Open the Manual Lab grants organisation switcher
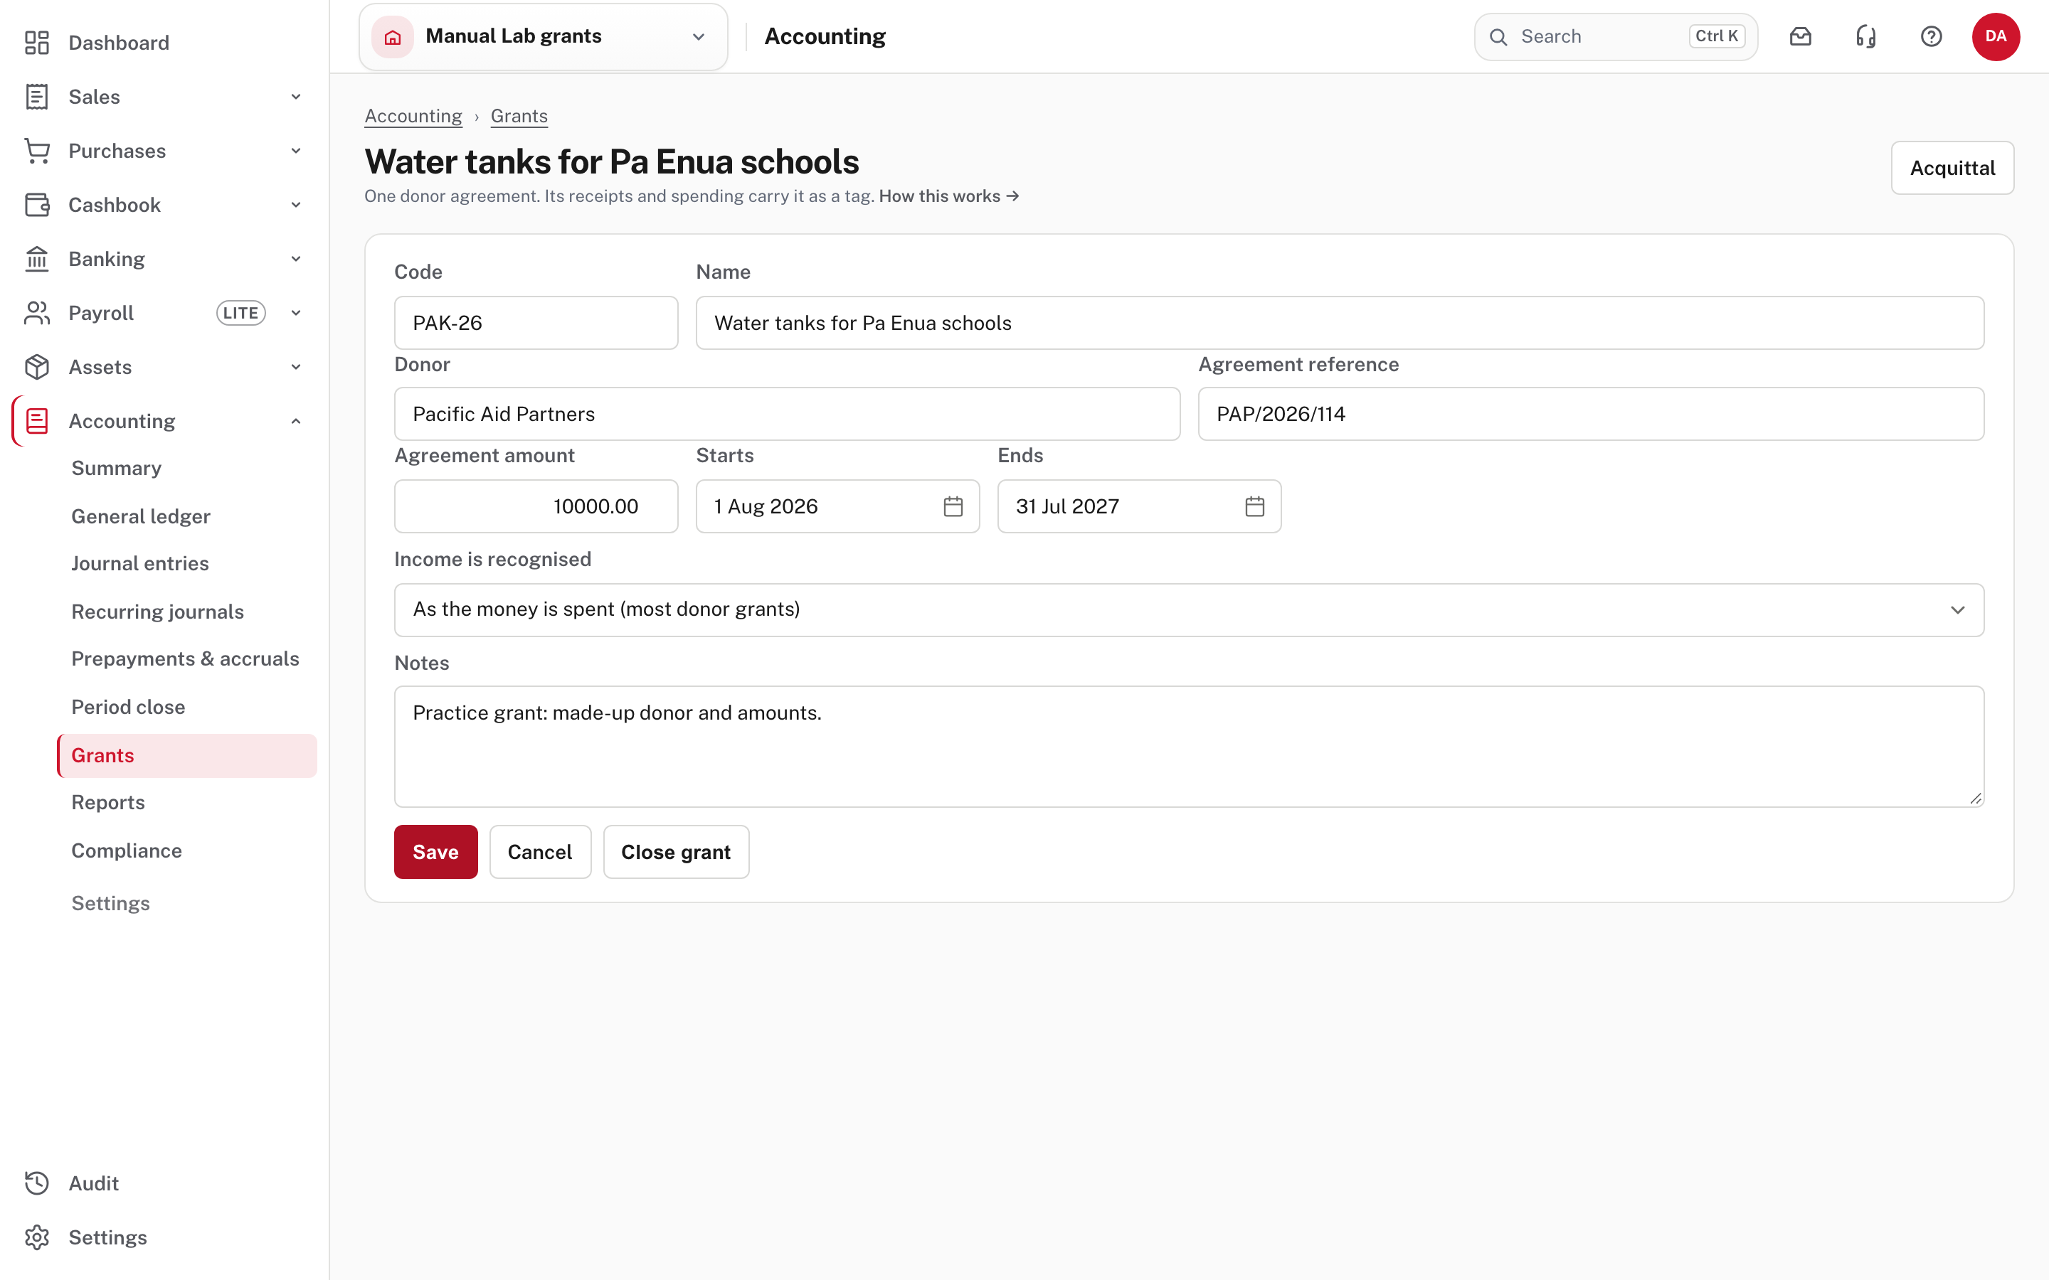Viewport: 2049px width, 1280px height. 544,36
